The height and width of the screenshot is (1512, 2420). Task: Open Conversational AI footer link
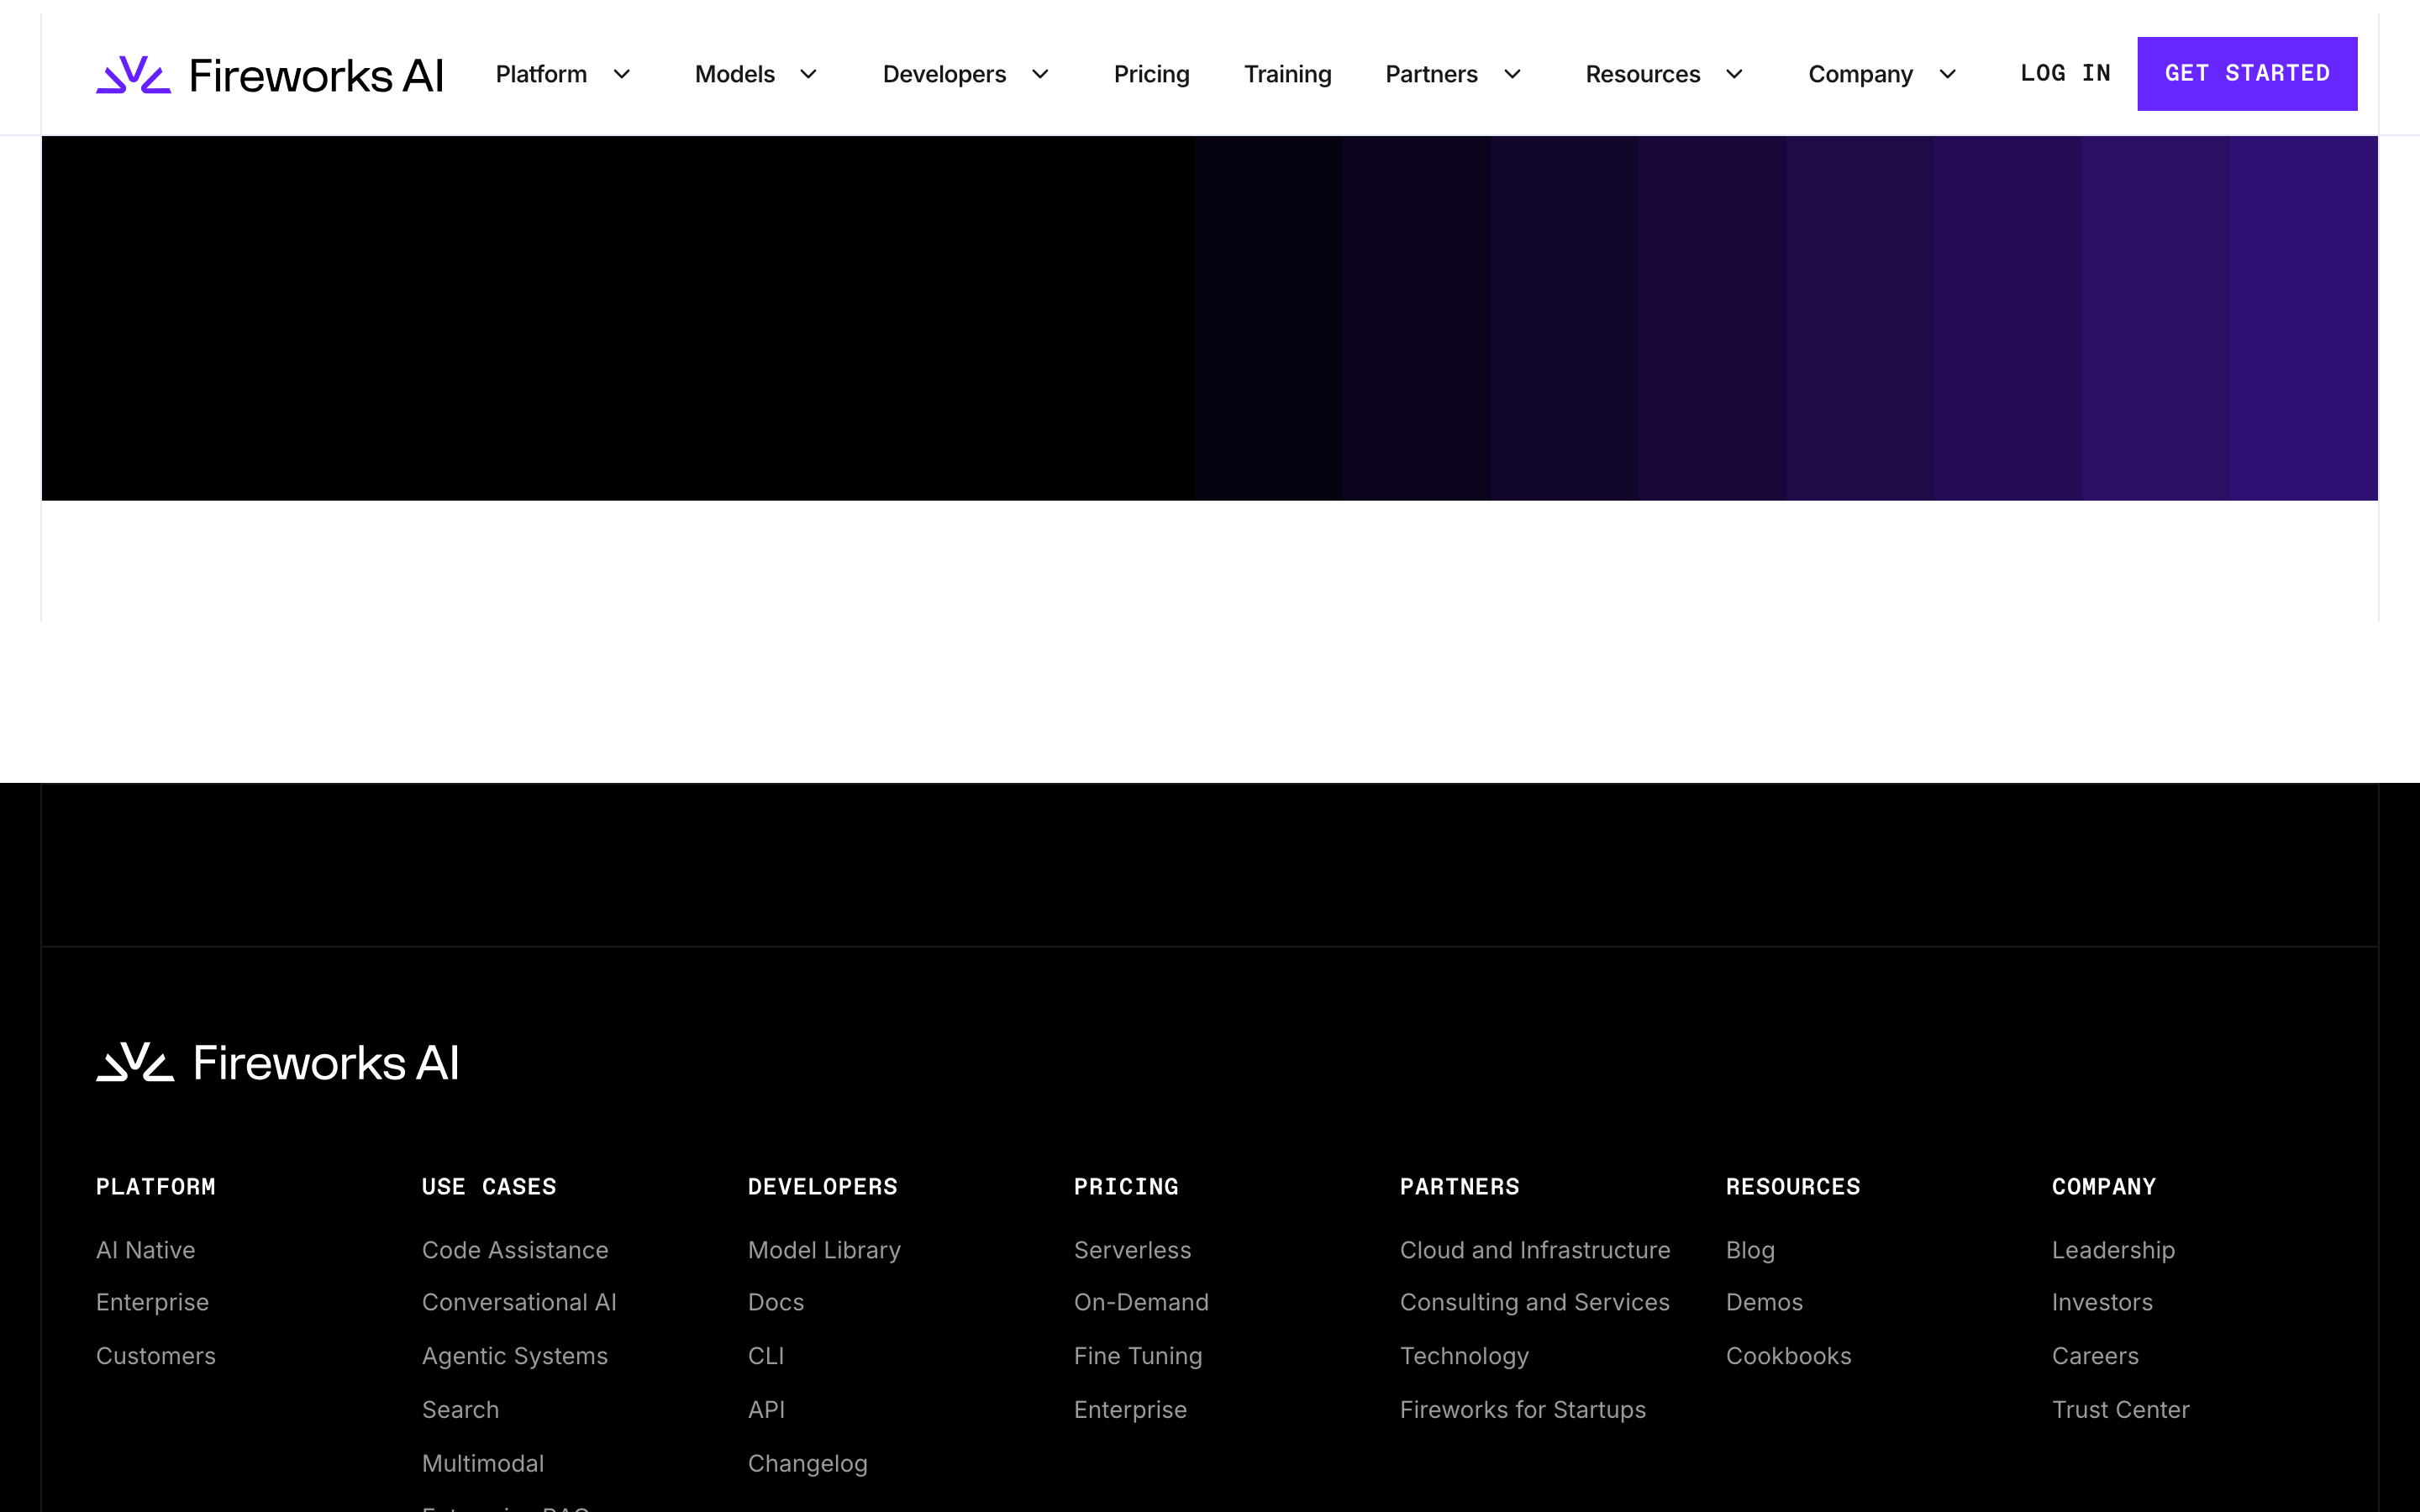tap(519, 1302)
